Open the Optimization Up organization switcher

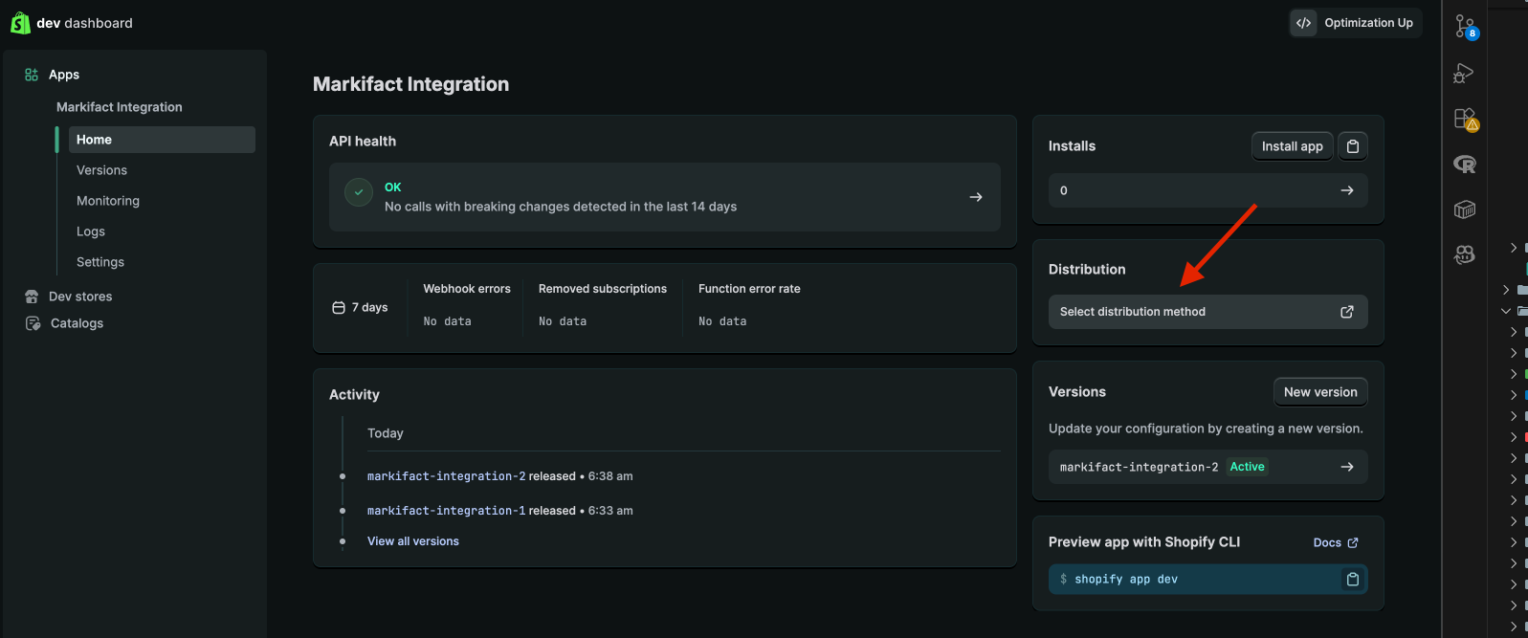(1355, 23)
